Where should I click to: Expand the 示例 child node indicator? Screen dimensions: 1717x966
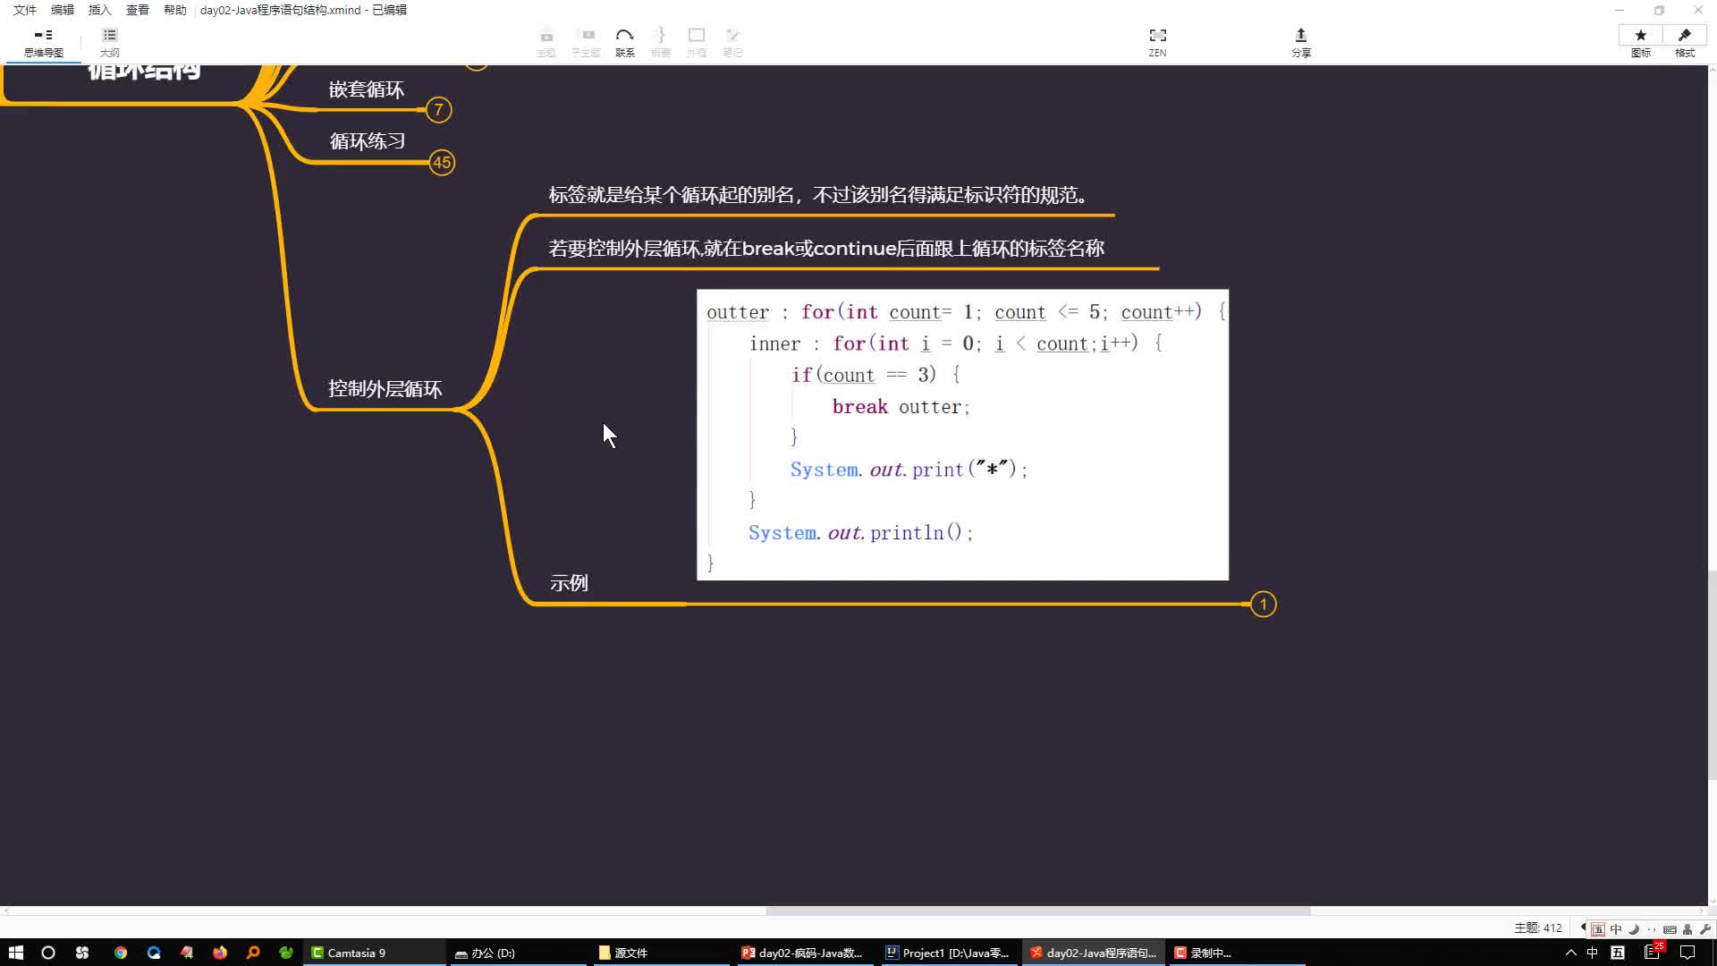1263,604
